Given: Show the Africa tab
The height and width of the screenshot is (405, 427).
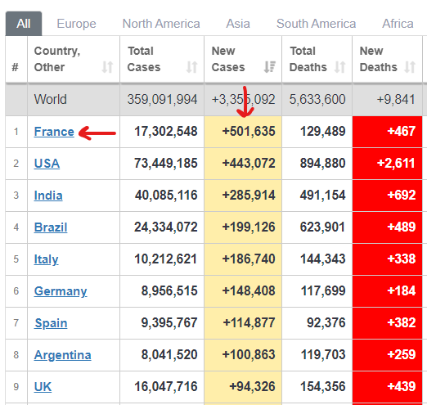Looking at the screenshot, I should pyautogui.click(x=398, y=24).
